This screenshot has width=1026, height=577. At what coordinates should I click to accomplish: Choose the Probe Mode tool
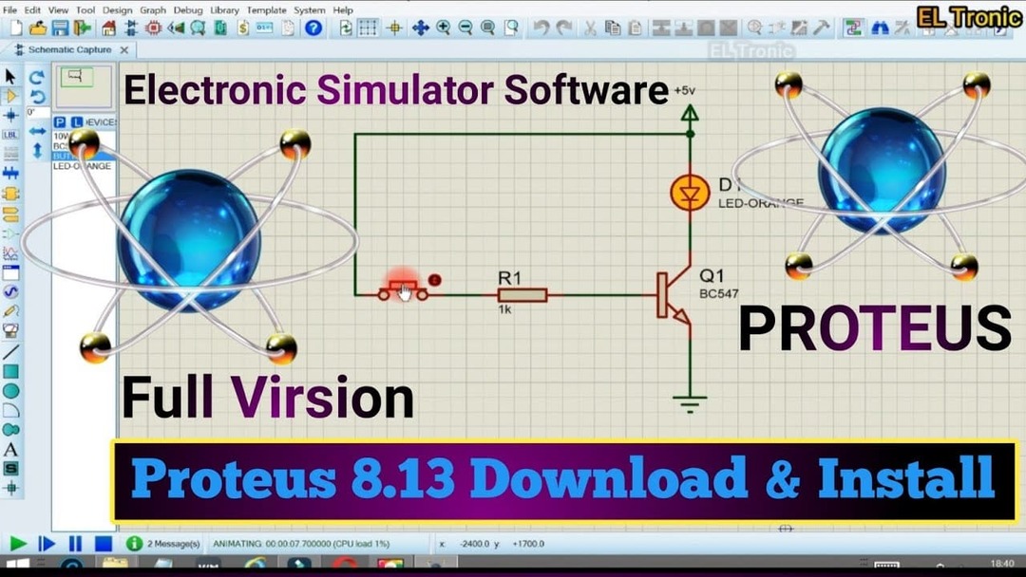tap(10, 311)
